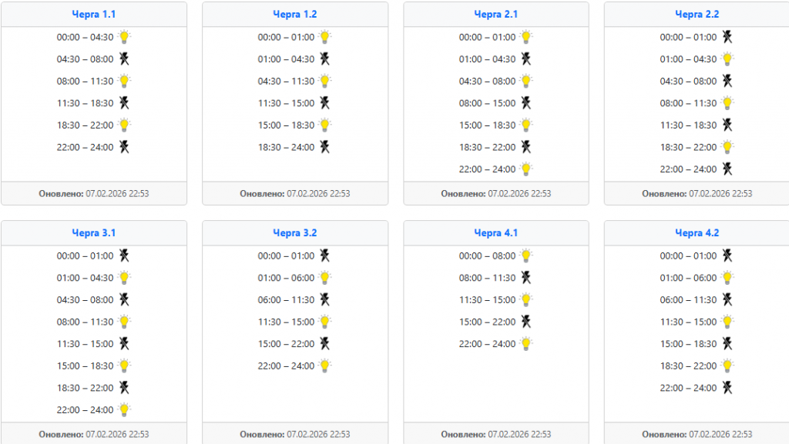Click the power-off icon beside 00:00 – 01:00 in Черга 2.2
The height and width of the screenshot is (444, 789).
click(727, 37)
